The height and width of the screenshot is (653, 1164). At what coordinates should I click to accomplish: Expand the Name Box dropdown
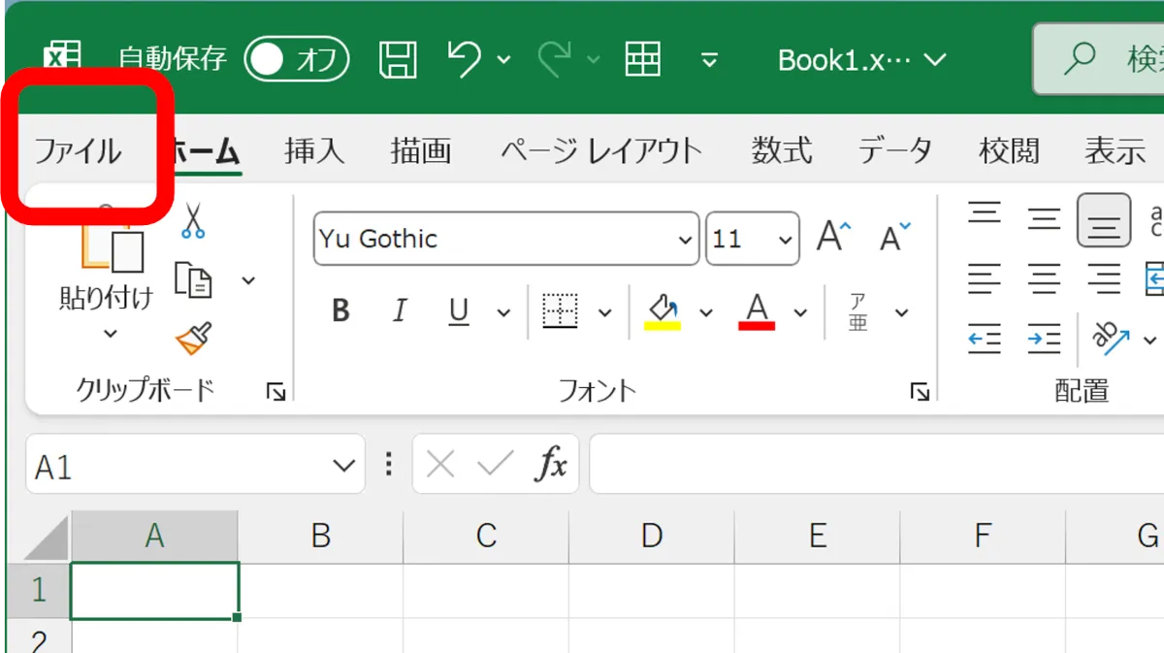tap(343, 466)
